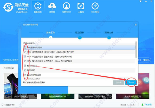Open the main window dropdown menu icon
The image size is (155, 108).
141,1
